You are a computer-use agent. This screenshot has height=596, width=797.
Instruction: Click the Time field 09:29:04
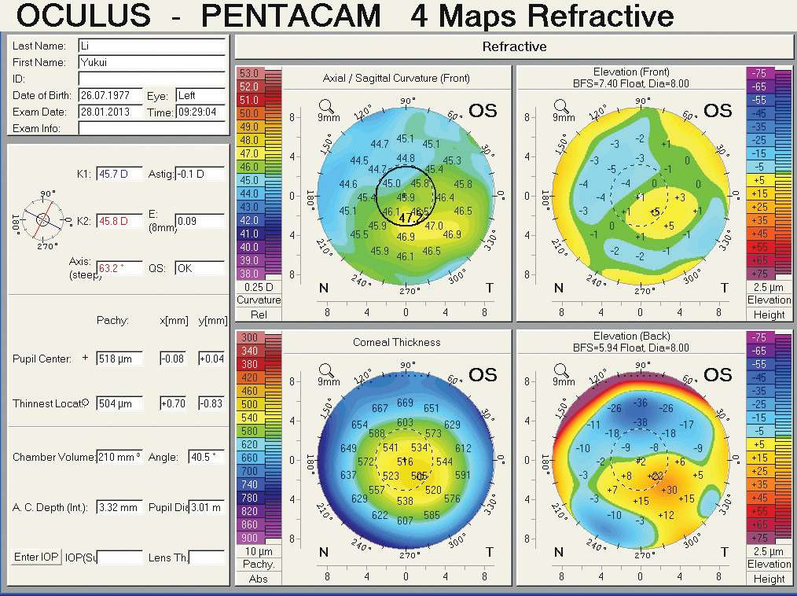(200, 112)
